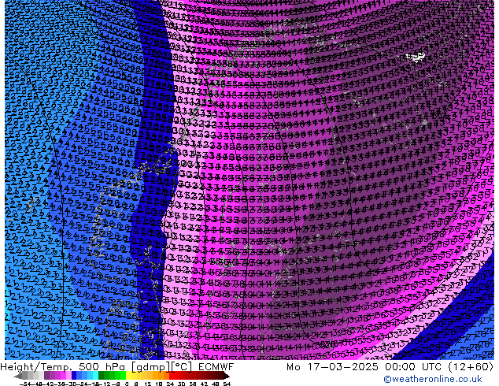499x386 pixels.
Task: Click the -54 legend value
Action: point(25,384)
